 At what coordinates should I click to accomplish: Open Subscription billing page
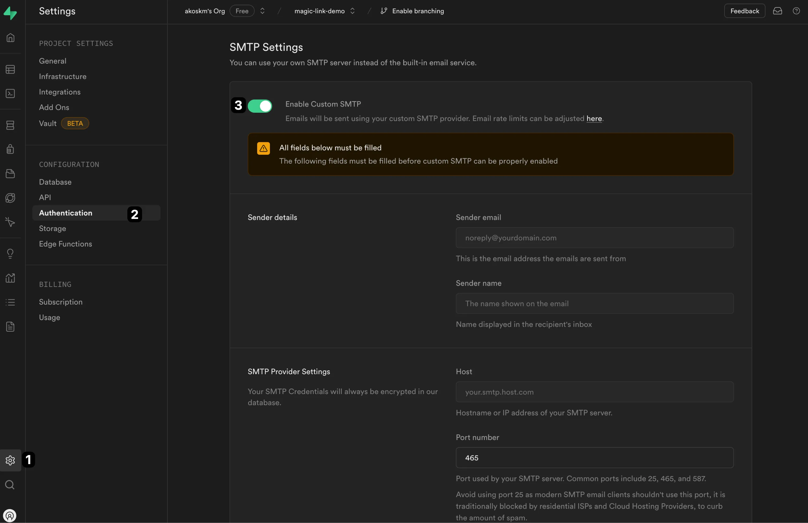pyautogui.click(x=61, y=302)
